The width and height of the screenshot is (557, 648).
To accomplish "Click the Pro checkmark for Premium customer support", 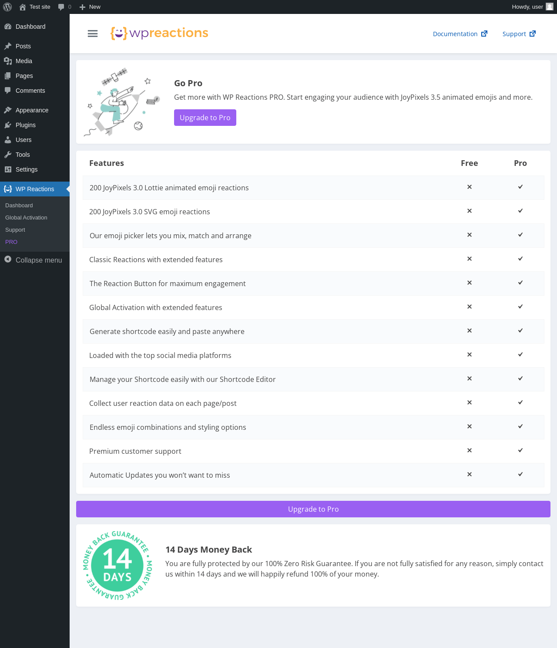I will click(520, 450).
